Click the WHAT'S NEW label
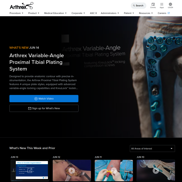 pos(19,48)
